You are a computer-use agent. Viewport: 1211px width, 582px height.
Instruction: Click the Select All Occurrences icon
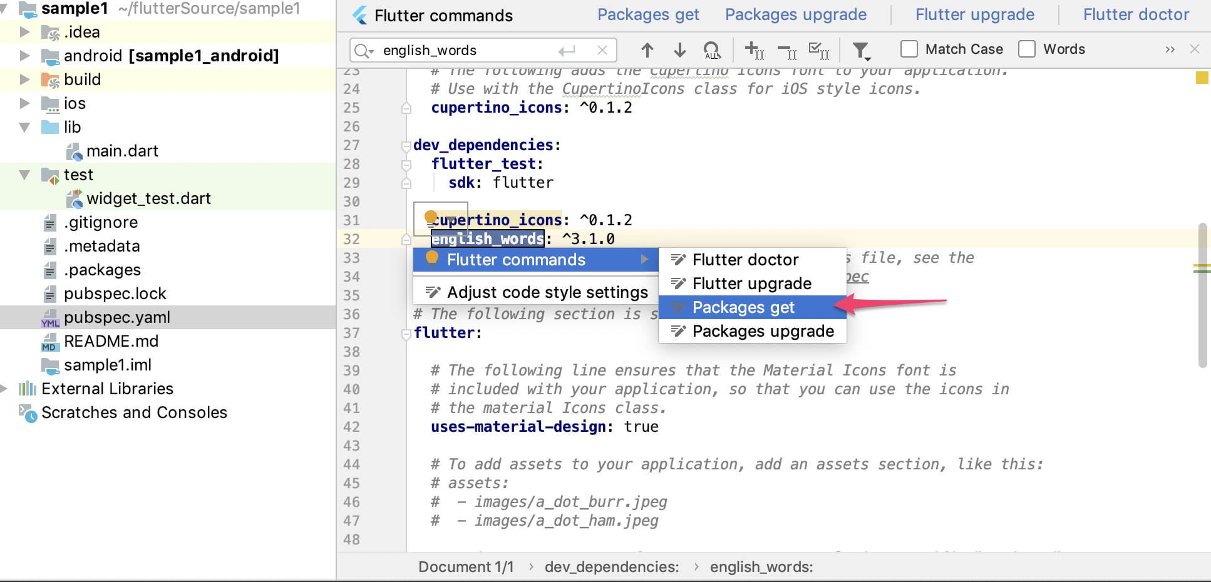(x=712, y=50)
